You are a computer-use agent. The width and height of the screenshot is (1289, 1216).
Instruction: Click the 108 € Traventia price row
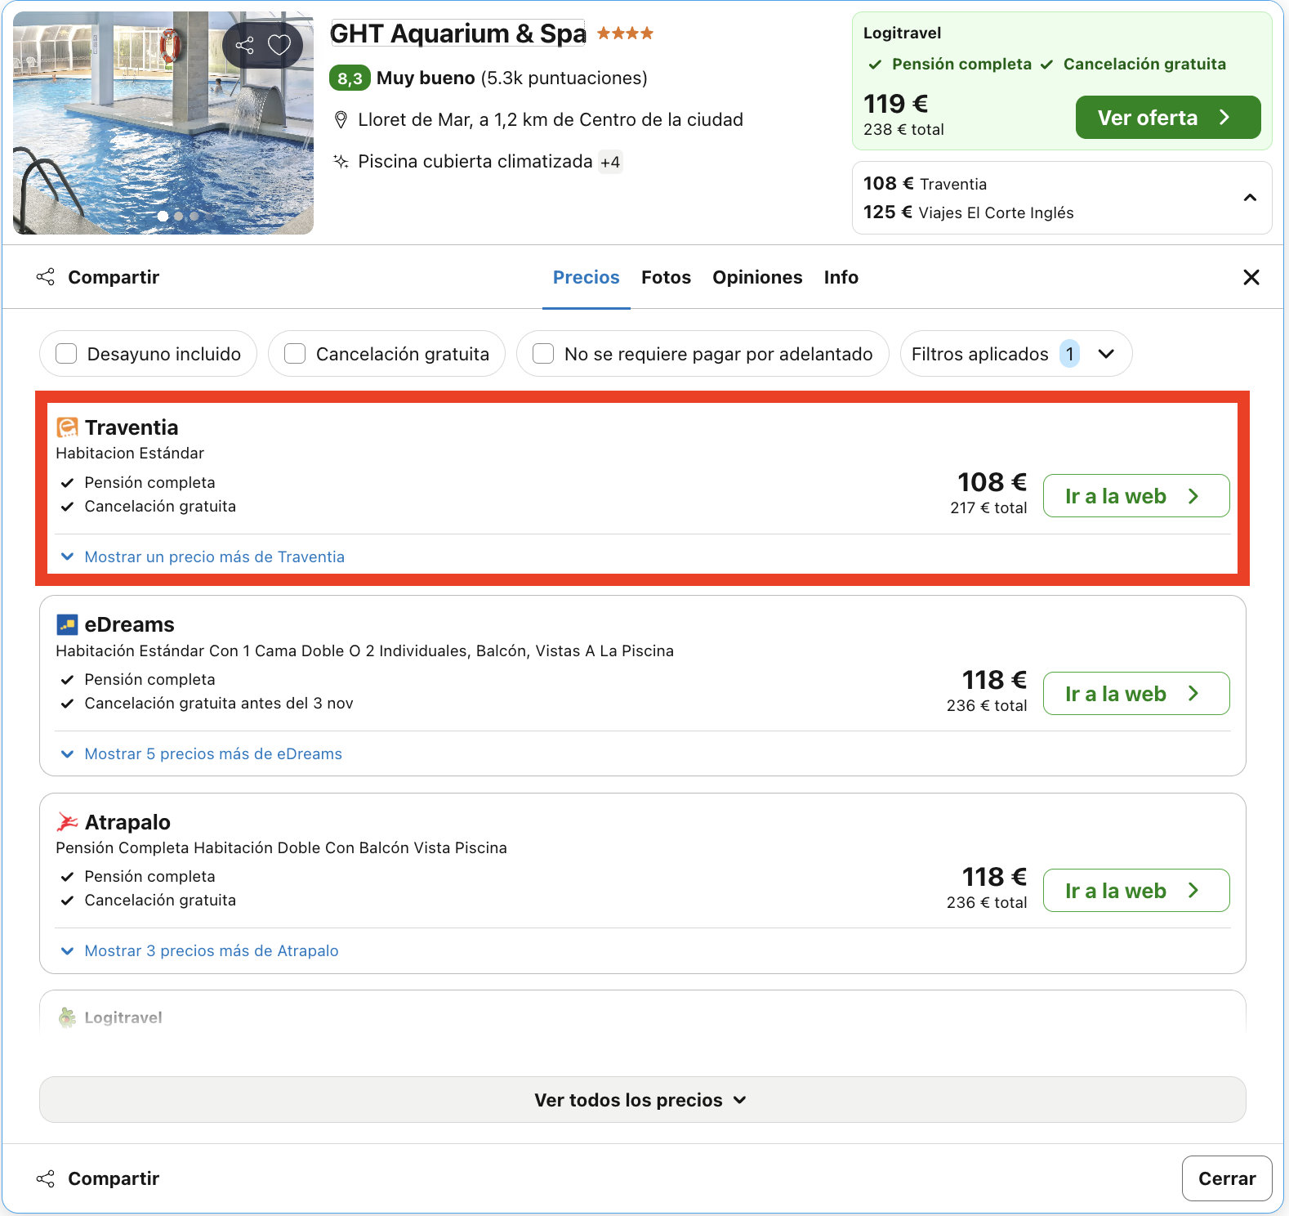pyautogui.click(x=925, y=184)
